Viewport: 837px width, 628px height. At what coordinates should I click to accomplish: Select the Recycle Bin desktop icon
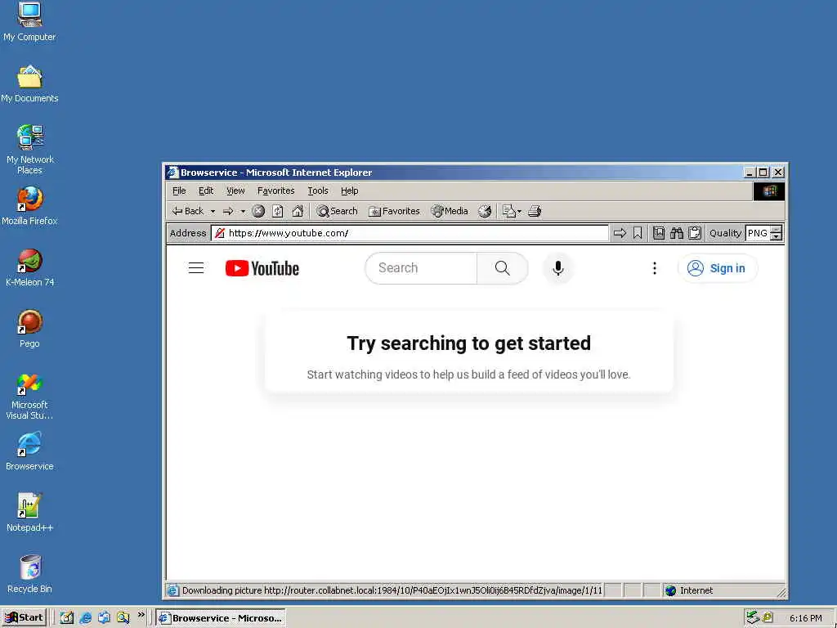(x=29, y=575)
